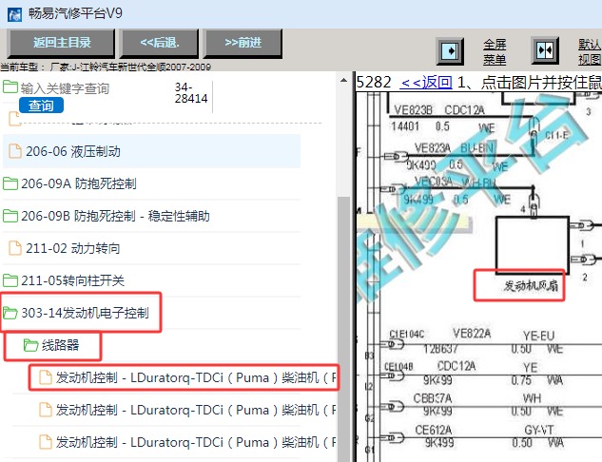Click the scroll-up arrow of tree scrollbar
602x462 pixels.
click(343, 81)
